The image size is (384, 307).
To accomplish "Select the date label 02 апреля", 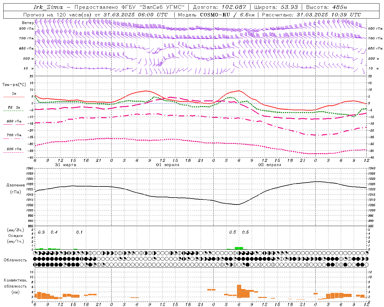I will point(270,165).
